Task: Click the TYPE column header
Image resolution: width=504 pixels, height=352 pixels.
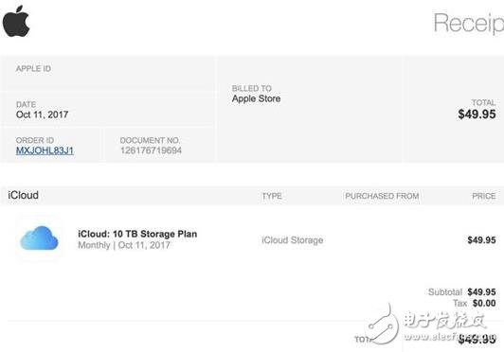Action: (272, 196)
